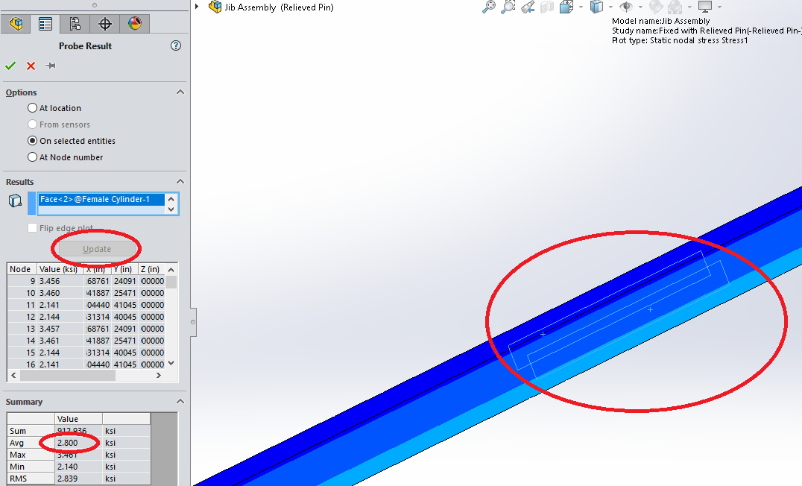Click the Display Style icon
Image resolution: width=802 pixels, height=486 pixels.
596,7
